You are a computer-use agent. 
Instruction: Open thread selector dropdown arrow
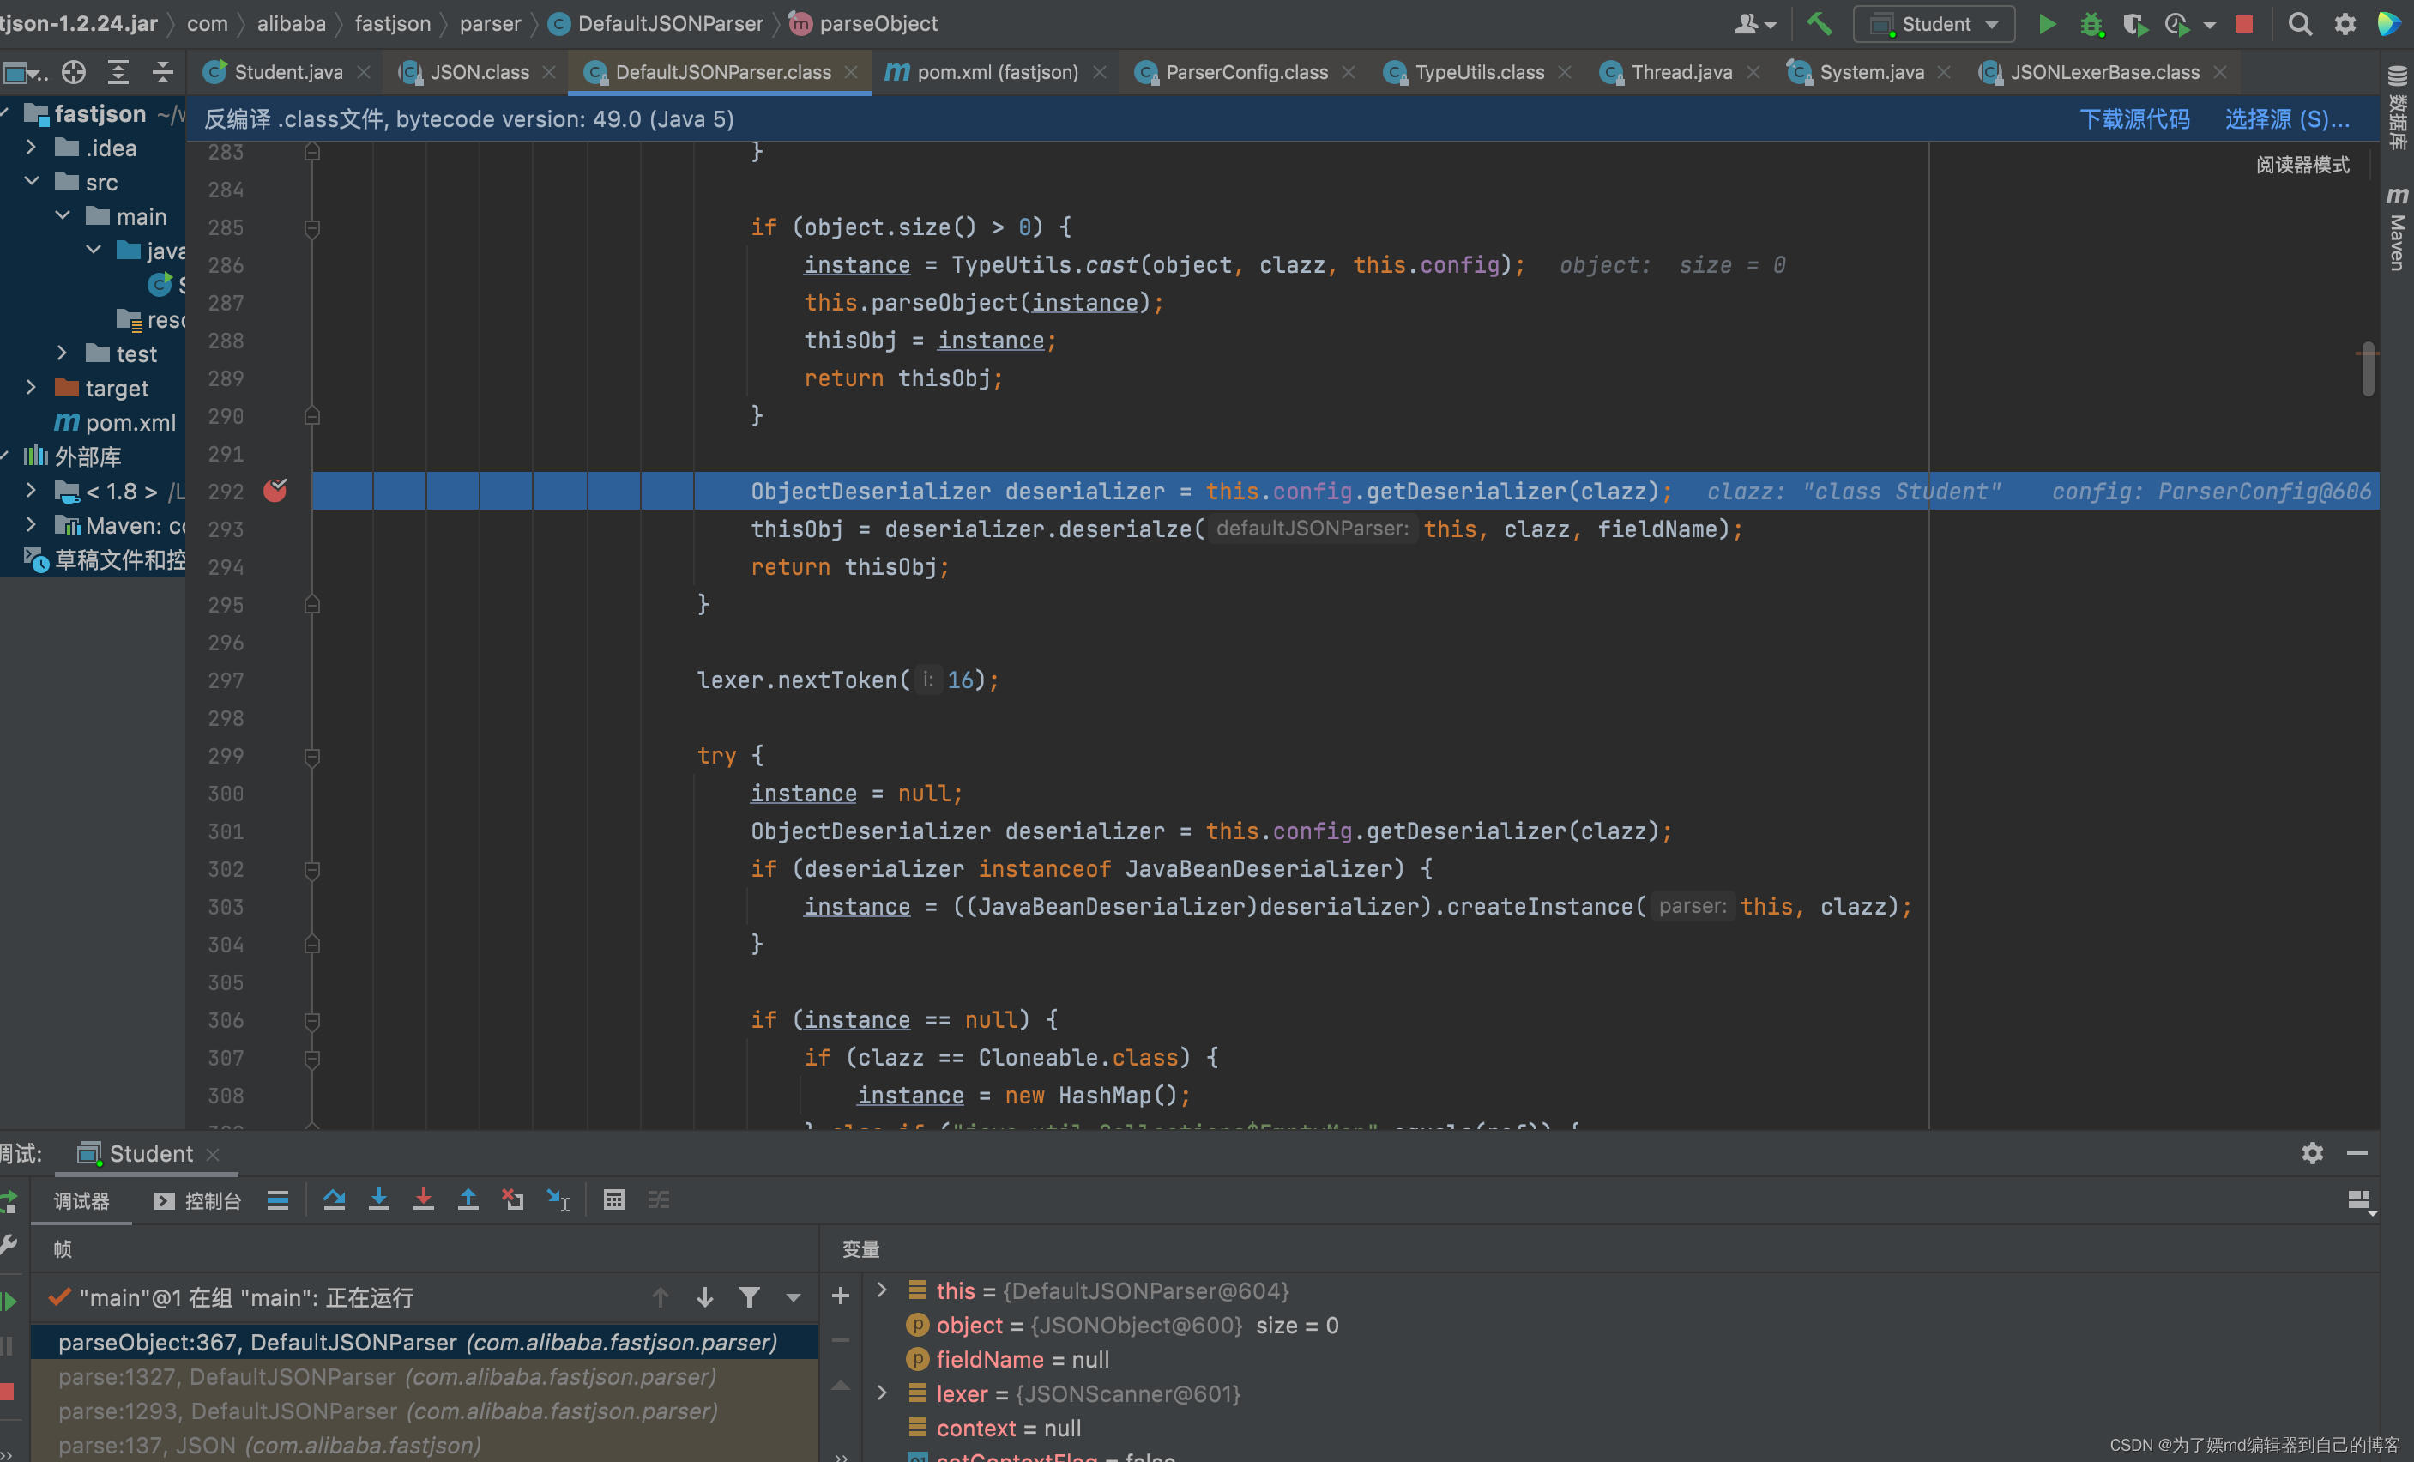click(x=794, y=1297)
